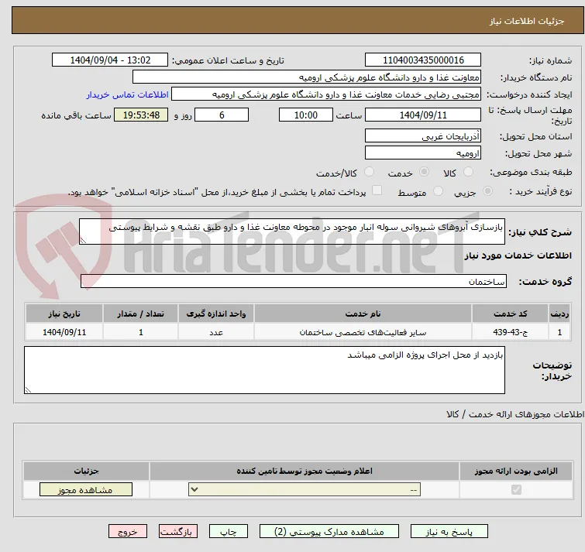Click the unit cell عدد
Image resolution: width=585 pixels, height=552 pixels.
click(x=216, y=331)
